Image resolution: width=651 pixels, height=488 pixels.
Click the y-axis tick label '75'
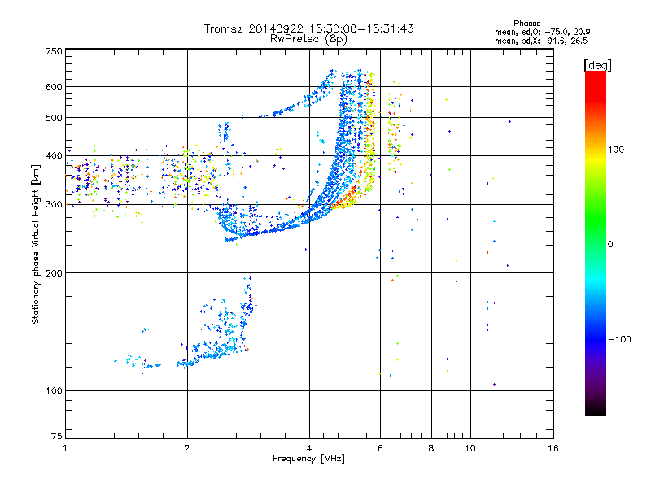click(x=57, y=436)
